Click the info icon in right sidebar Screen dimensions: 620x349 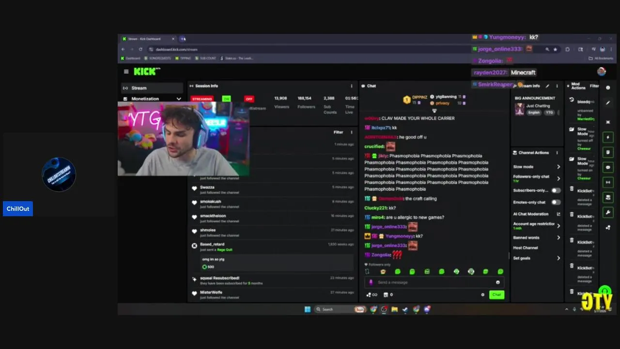(x=608, y=88)
